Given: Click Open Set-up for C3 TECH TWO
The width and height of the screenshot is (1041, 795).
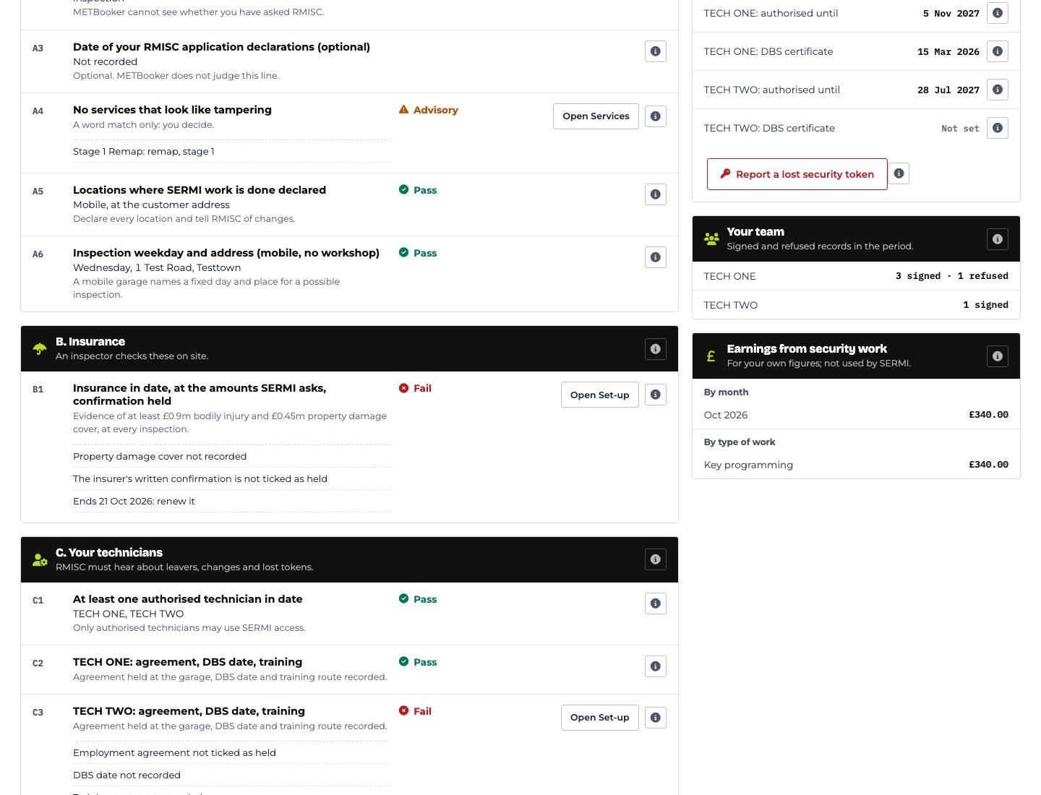Looking at the screenshot, I should (600, 718).
